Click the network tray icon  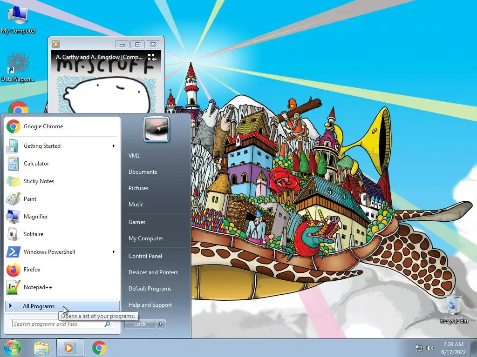pos(419,348)
